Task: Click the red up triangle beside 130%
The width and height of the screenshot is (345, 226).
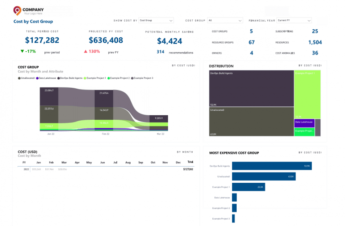Action: (86, 51)
